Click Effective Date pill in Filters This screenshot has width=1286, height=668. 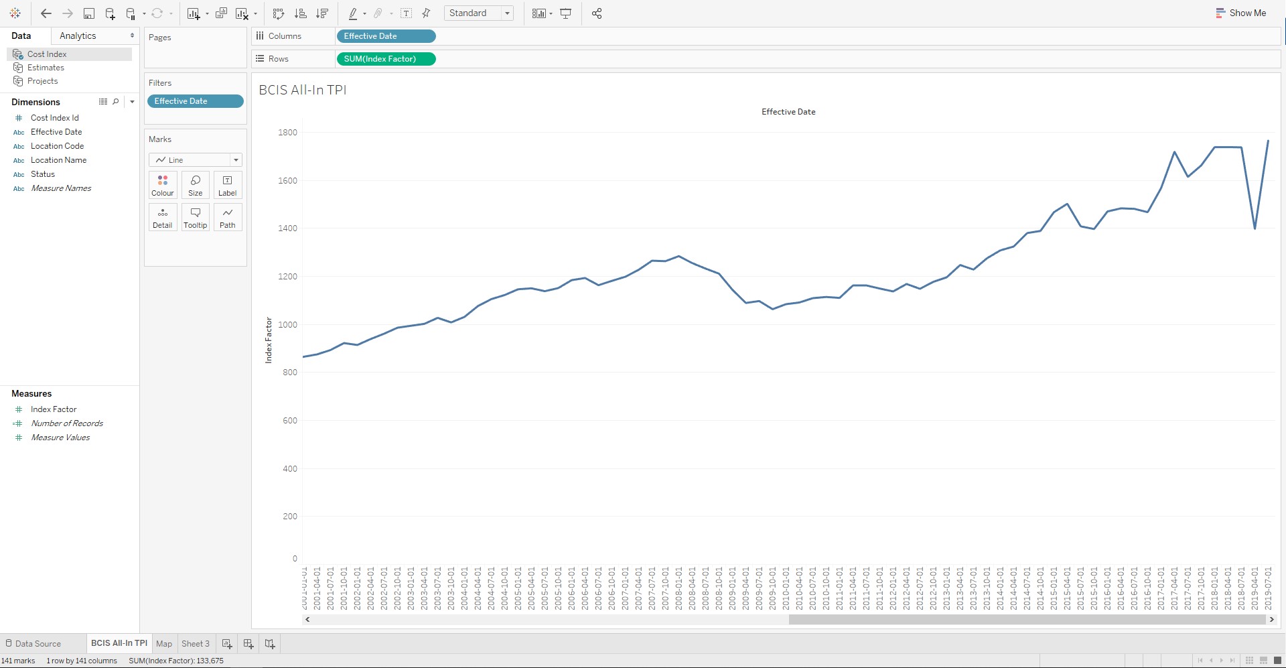[195, 101]
